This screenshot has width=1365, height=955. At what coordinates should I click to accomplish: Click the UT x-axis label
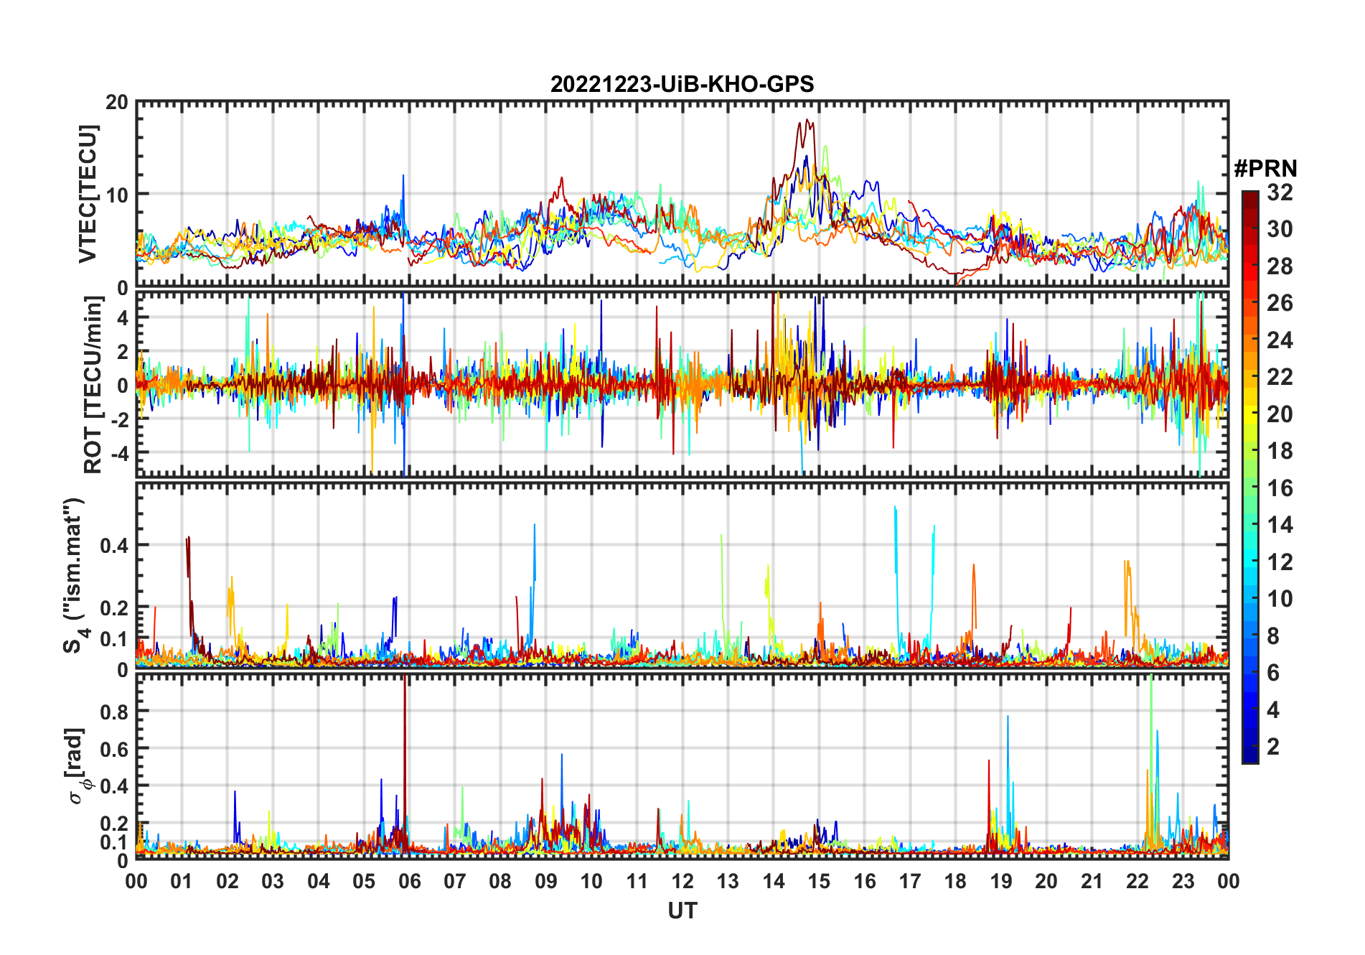pos(682,910)
